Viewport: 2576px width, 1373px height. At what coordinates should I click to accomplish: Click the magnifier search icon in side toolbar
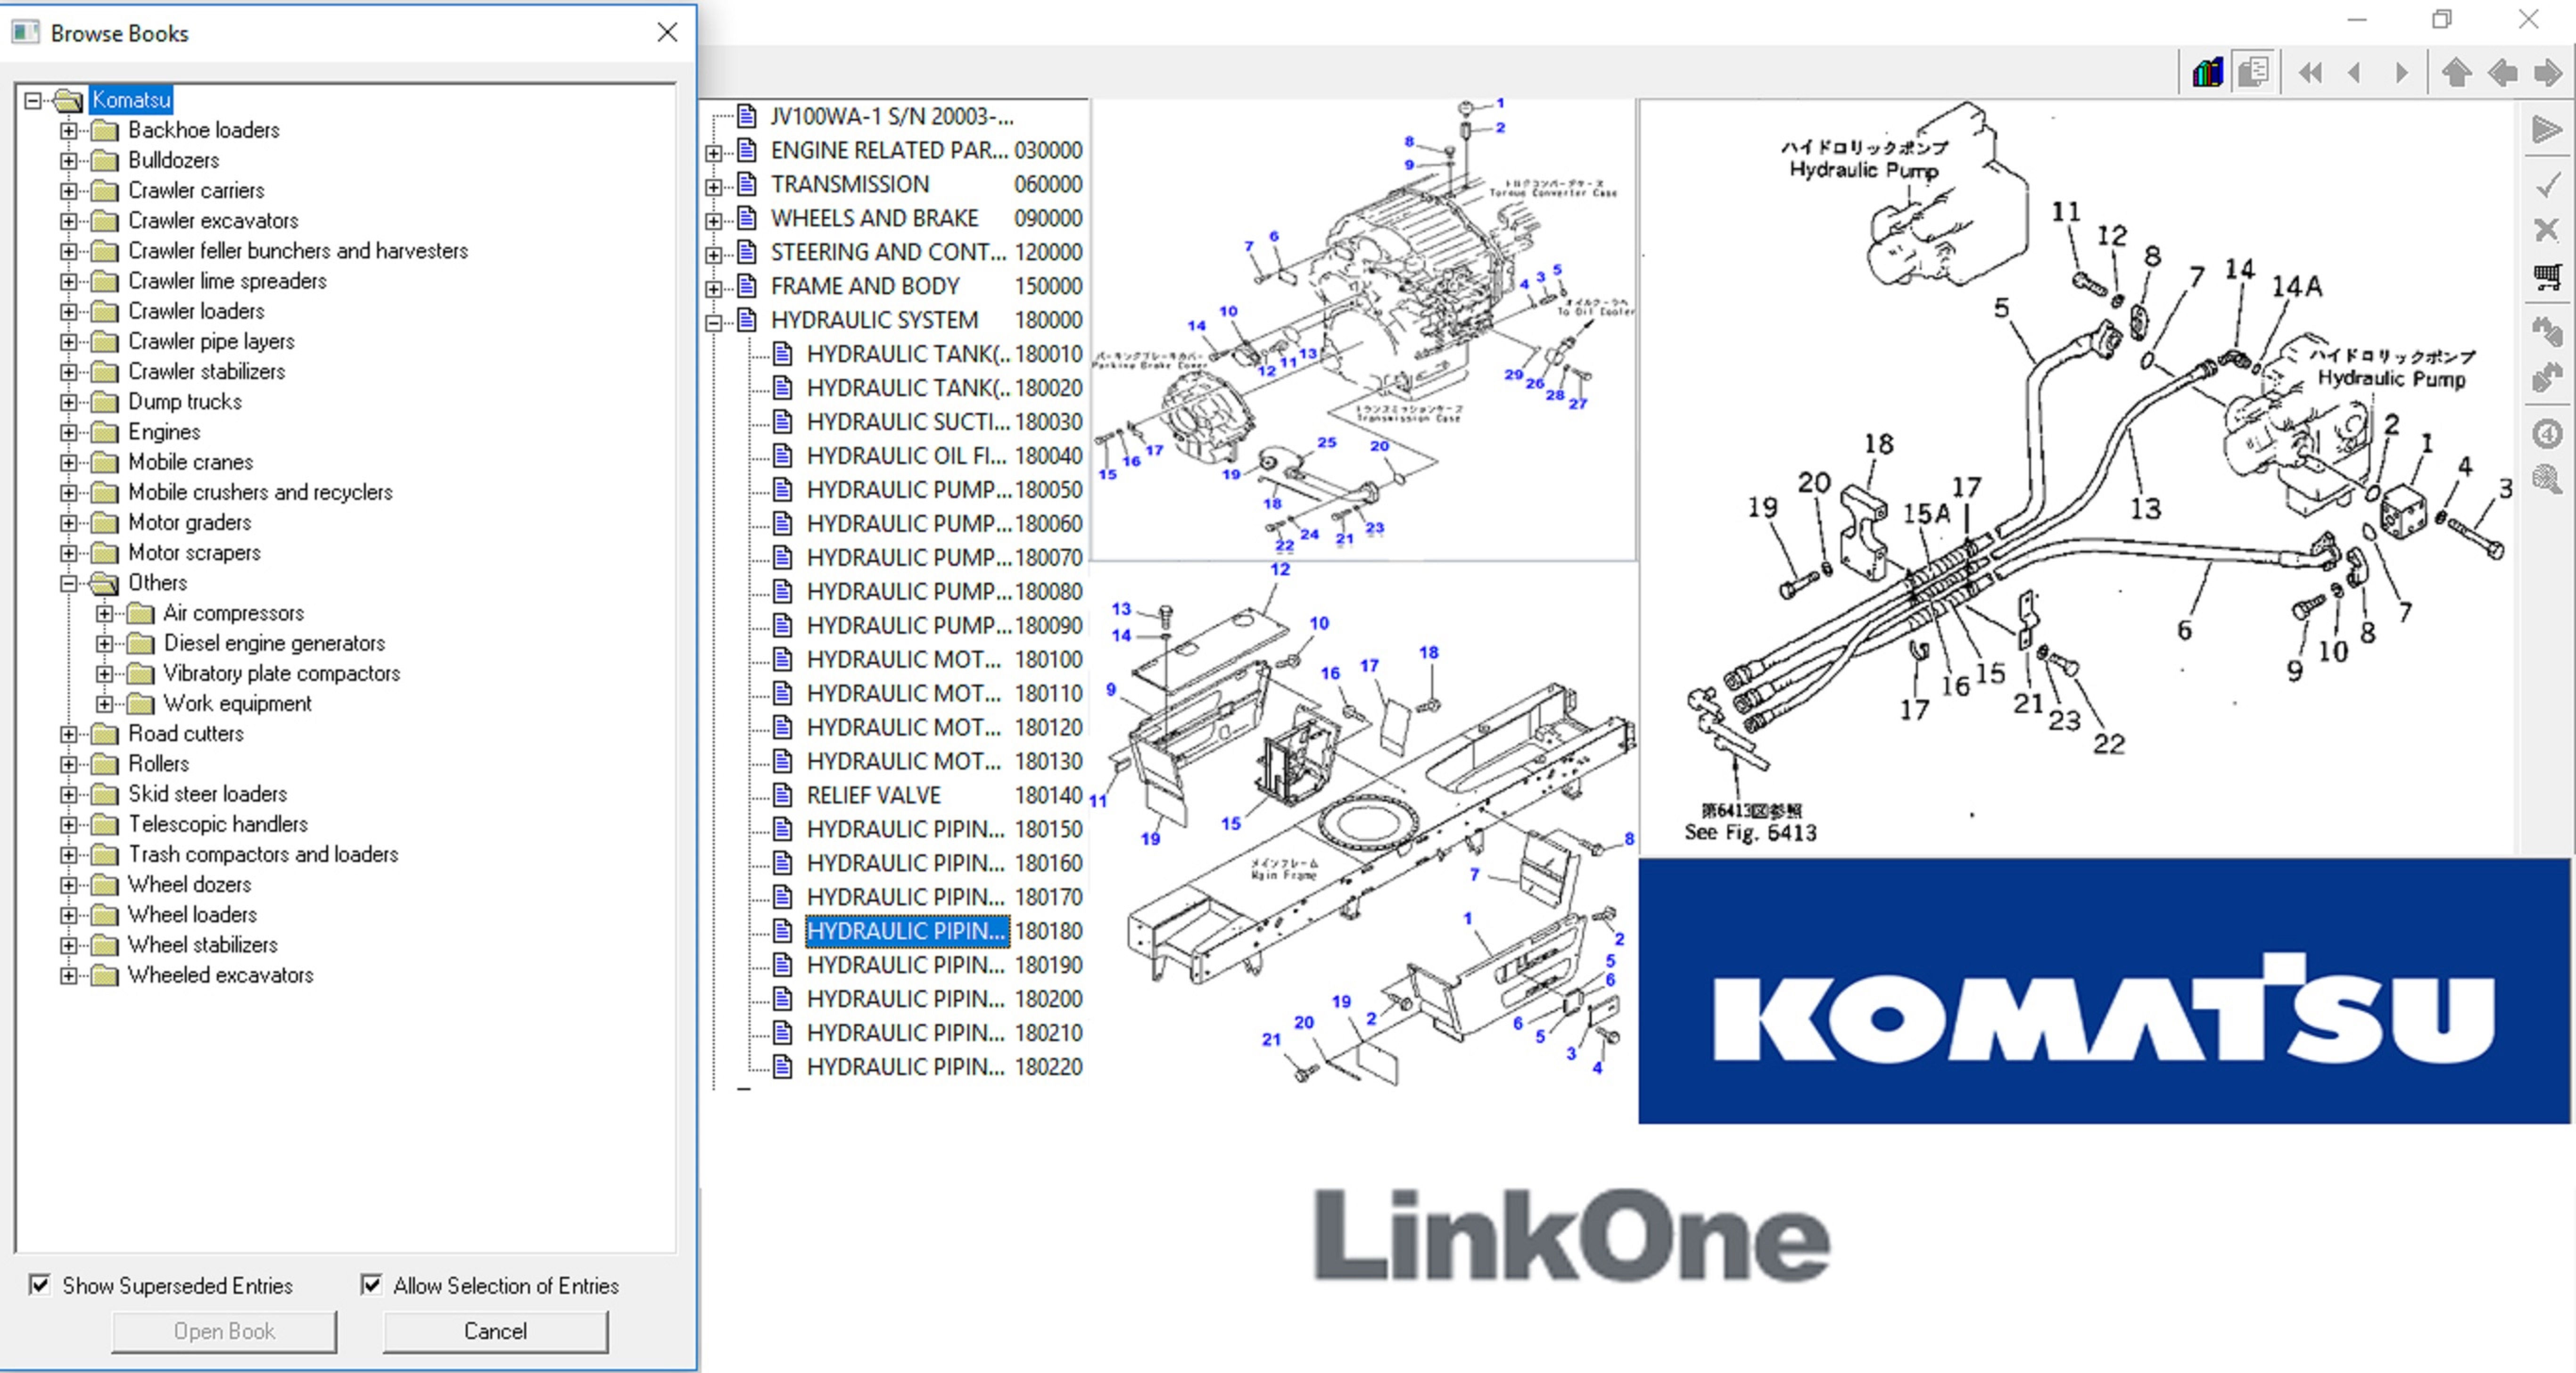click(x=2547, y=480)
